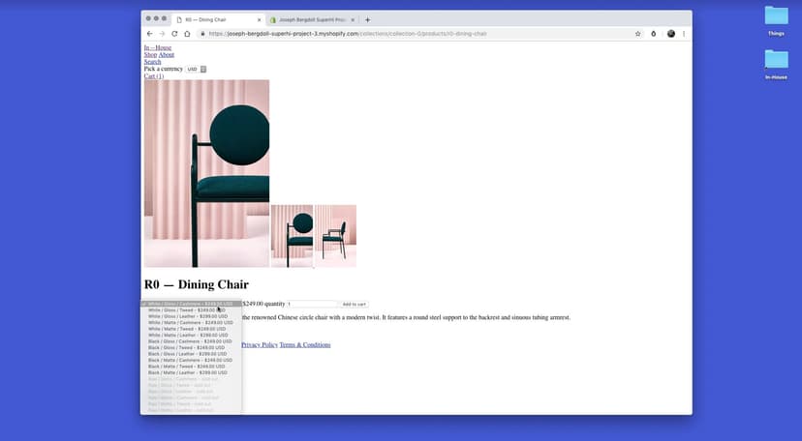Select the R0 — Dining Chair tab

(218, 19)
